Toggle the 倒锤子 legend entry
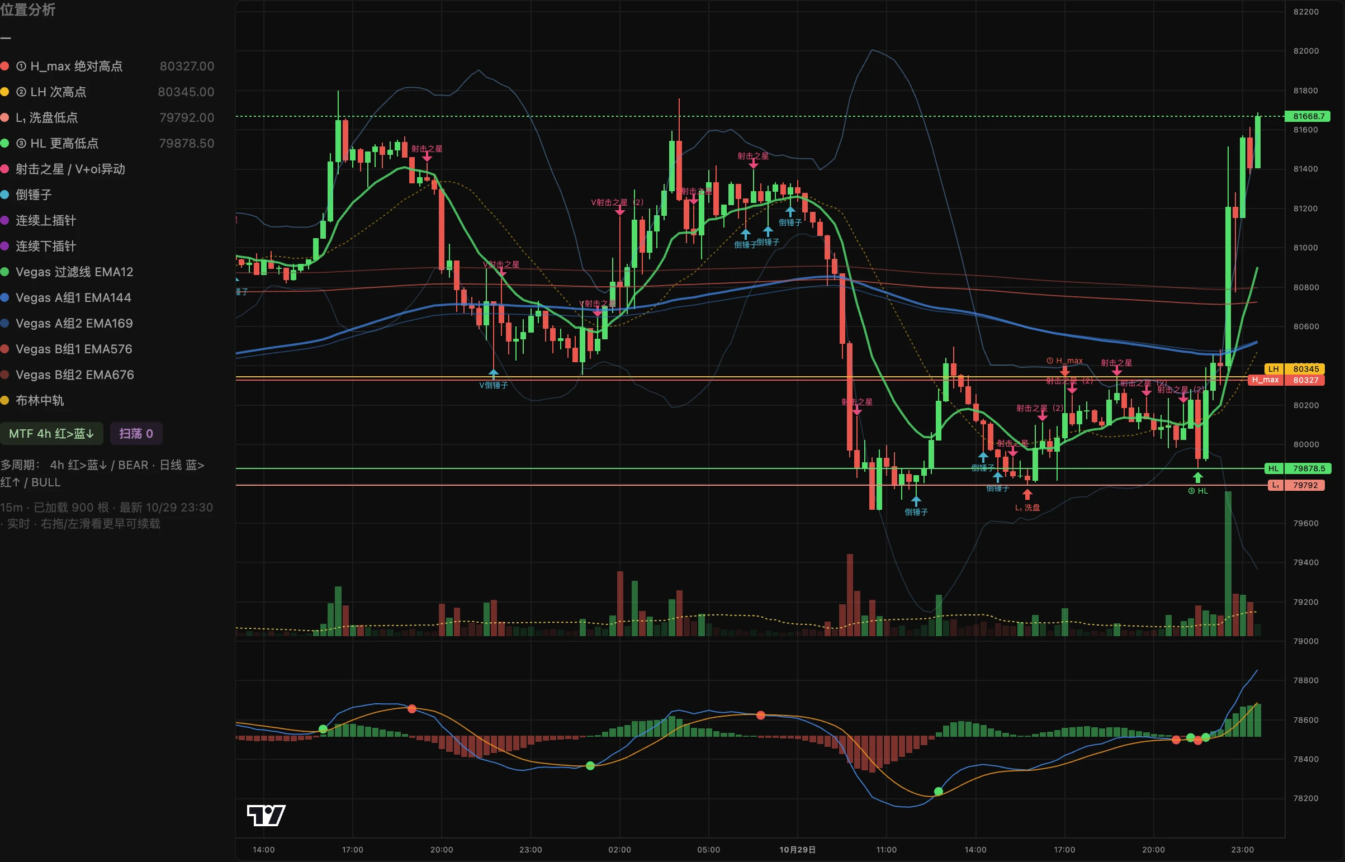The image size is (1345, 862). (26, 195)
